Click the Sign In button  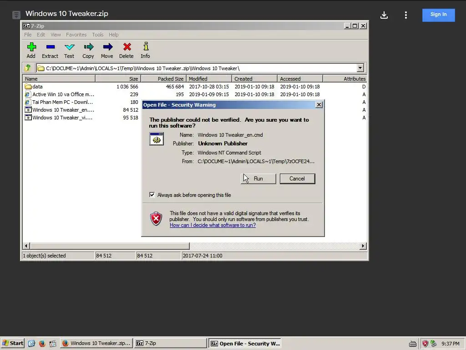tap(438, 15)
